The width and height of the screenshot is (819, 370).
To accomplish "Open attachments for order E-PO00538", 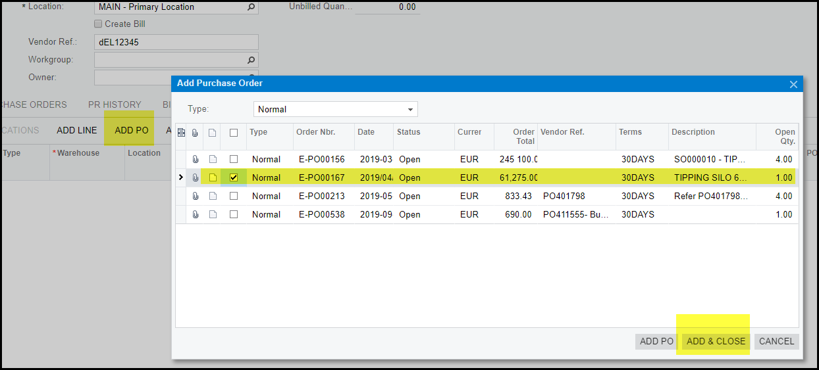I will 195,214.
